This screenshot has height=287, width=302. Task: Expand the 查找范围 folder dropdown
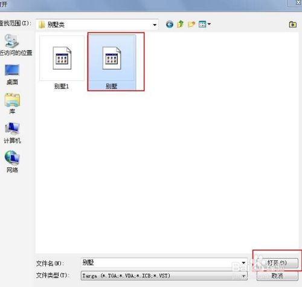pyautogui.click(x=155, y=25)
